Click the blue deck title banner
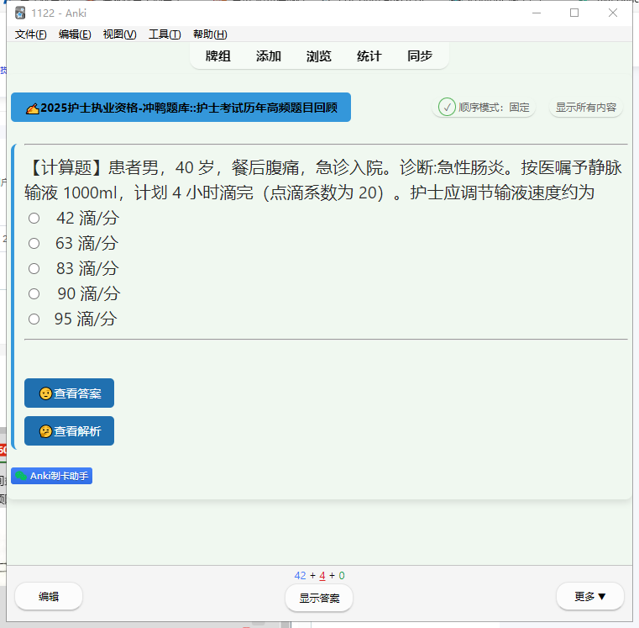This screenshot has width=639, height=628. 181,108
